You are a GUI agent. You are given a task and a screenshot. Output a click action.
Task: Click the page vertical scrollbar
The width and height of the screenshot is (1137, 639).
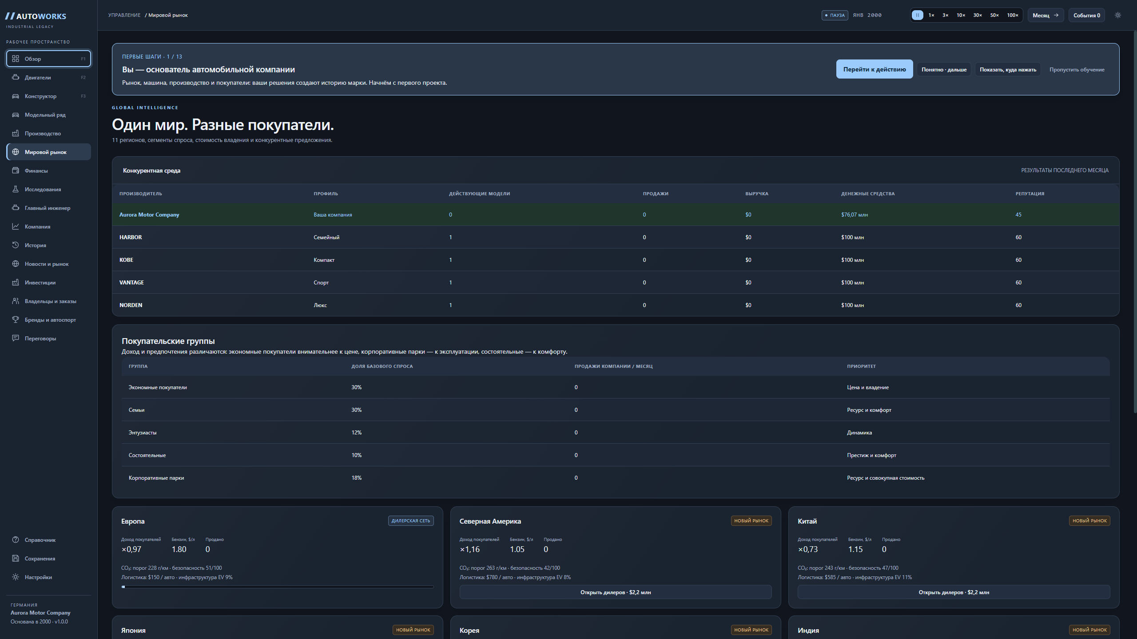pyautogui.click(x=1134, y=222)
